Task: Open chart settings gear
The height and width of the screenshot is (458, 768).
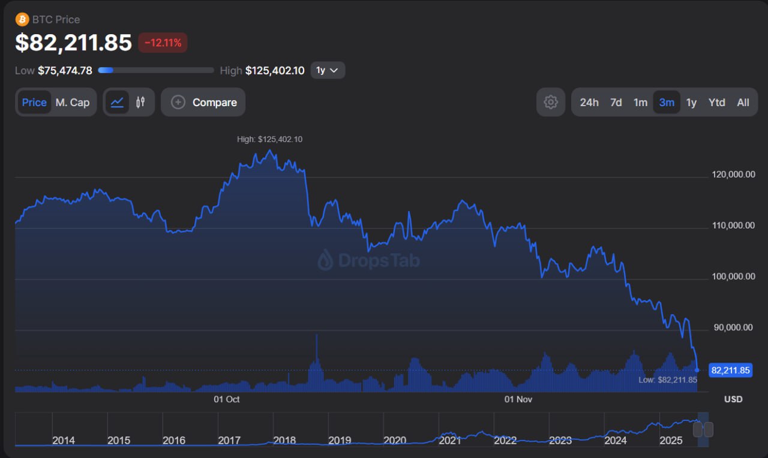Action: [550, 103]
